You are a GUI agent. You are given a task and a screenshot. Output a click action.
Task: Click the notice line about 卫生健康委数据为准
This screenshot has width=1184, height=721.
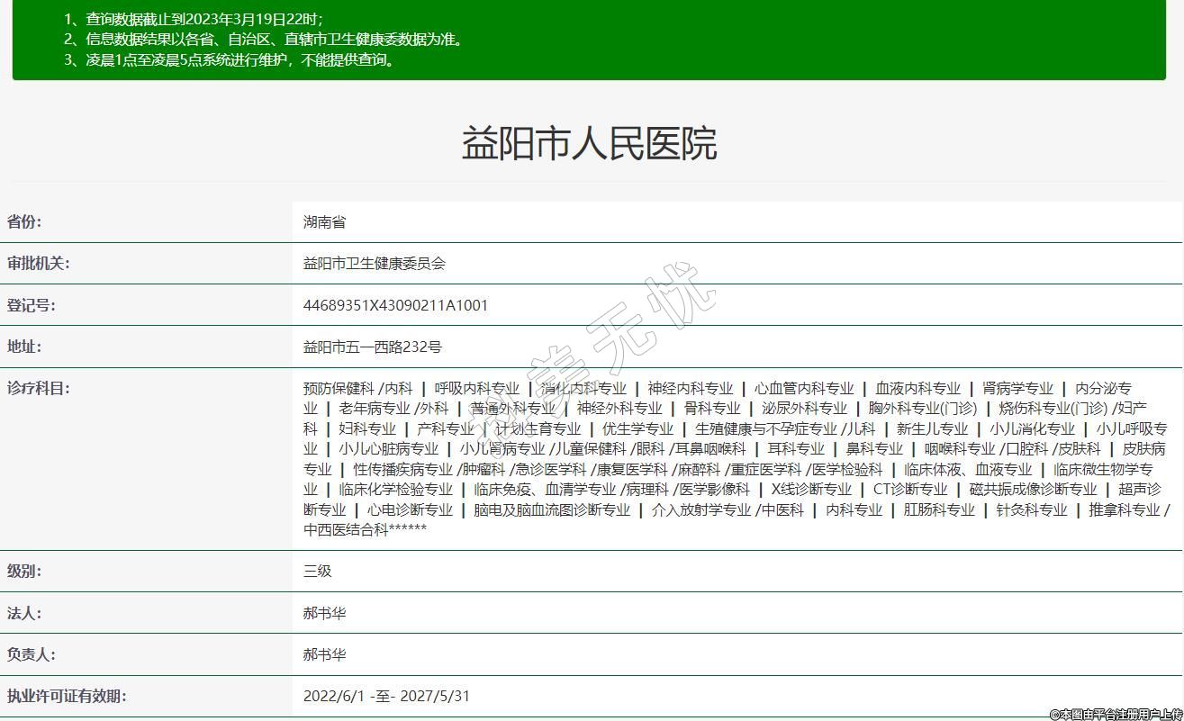[264, 40]
